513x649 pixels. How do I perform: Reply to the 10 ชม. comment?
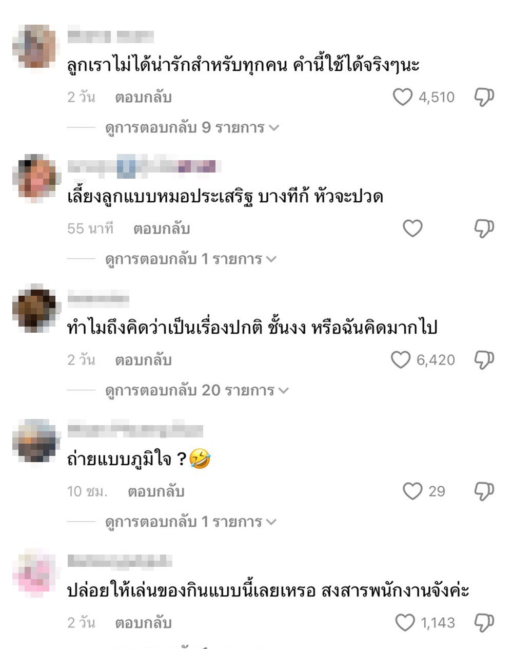coord(156,491)
